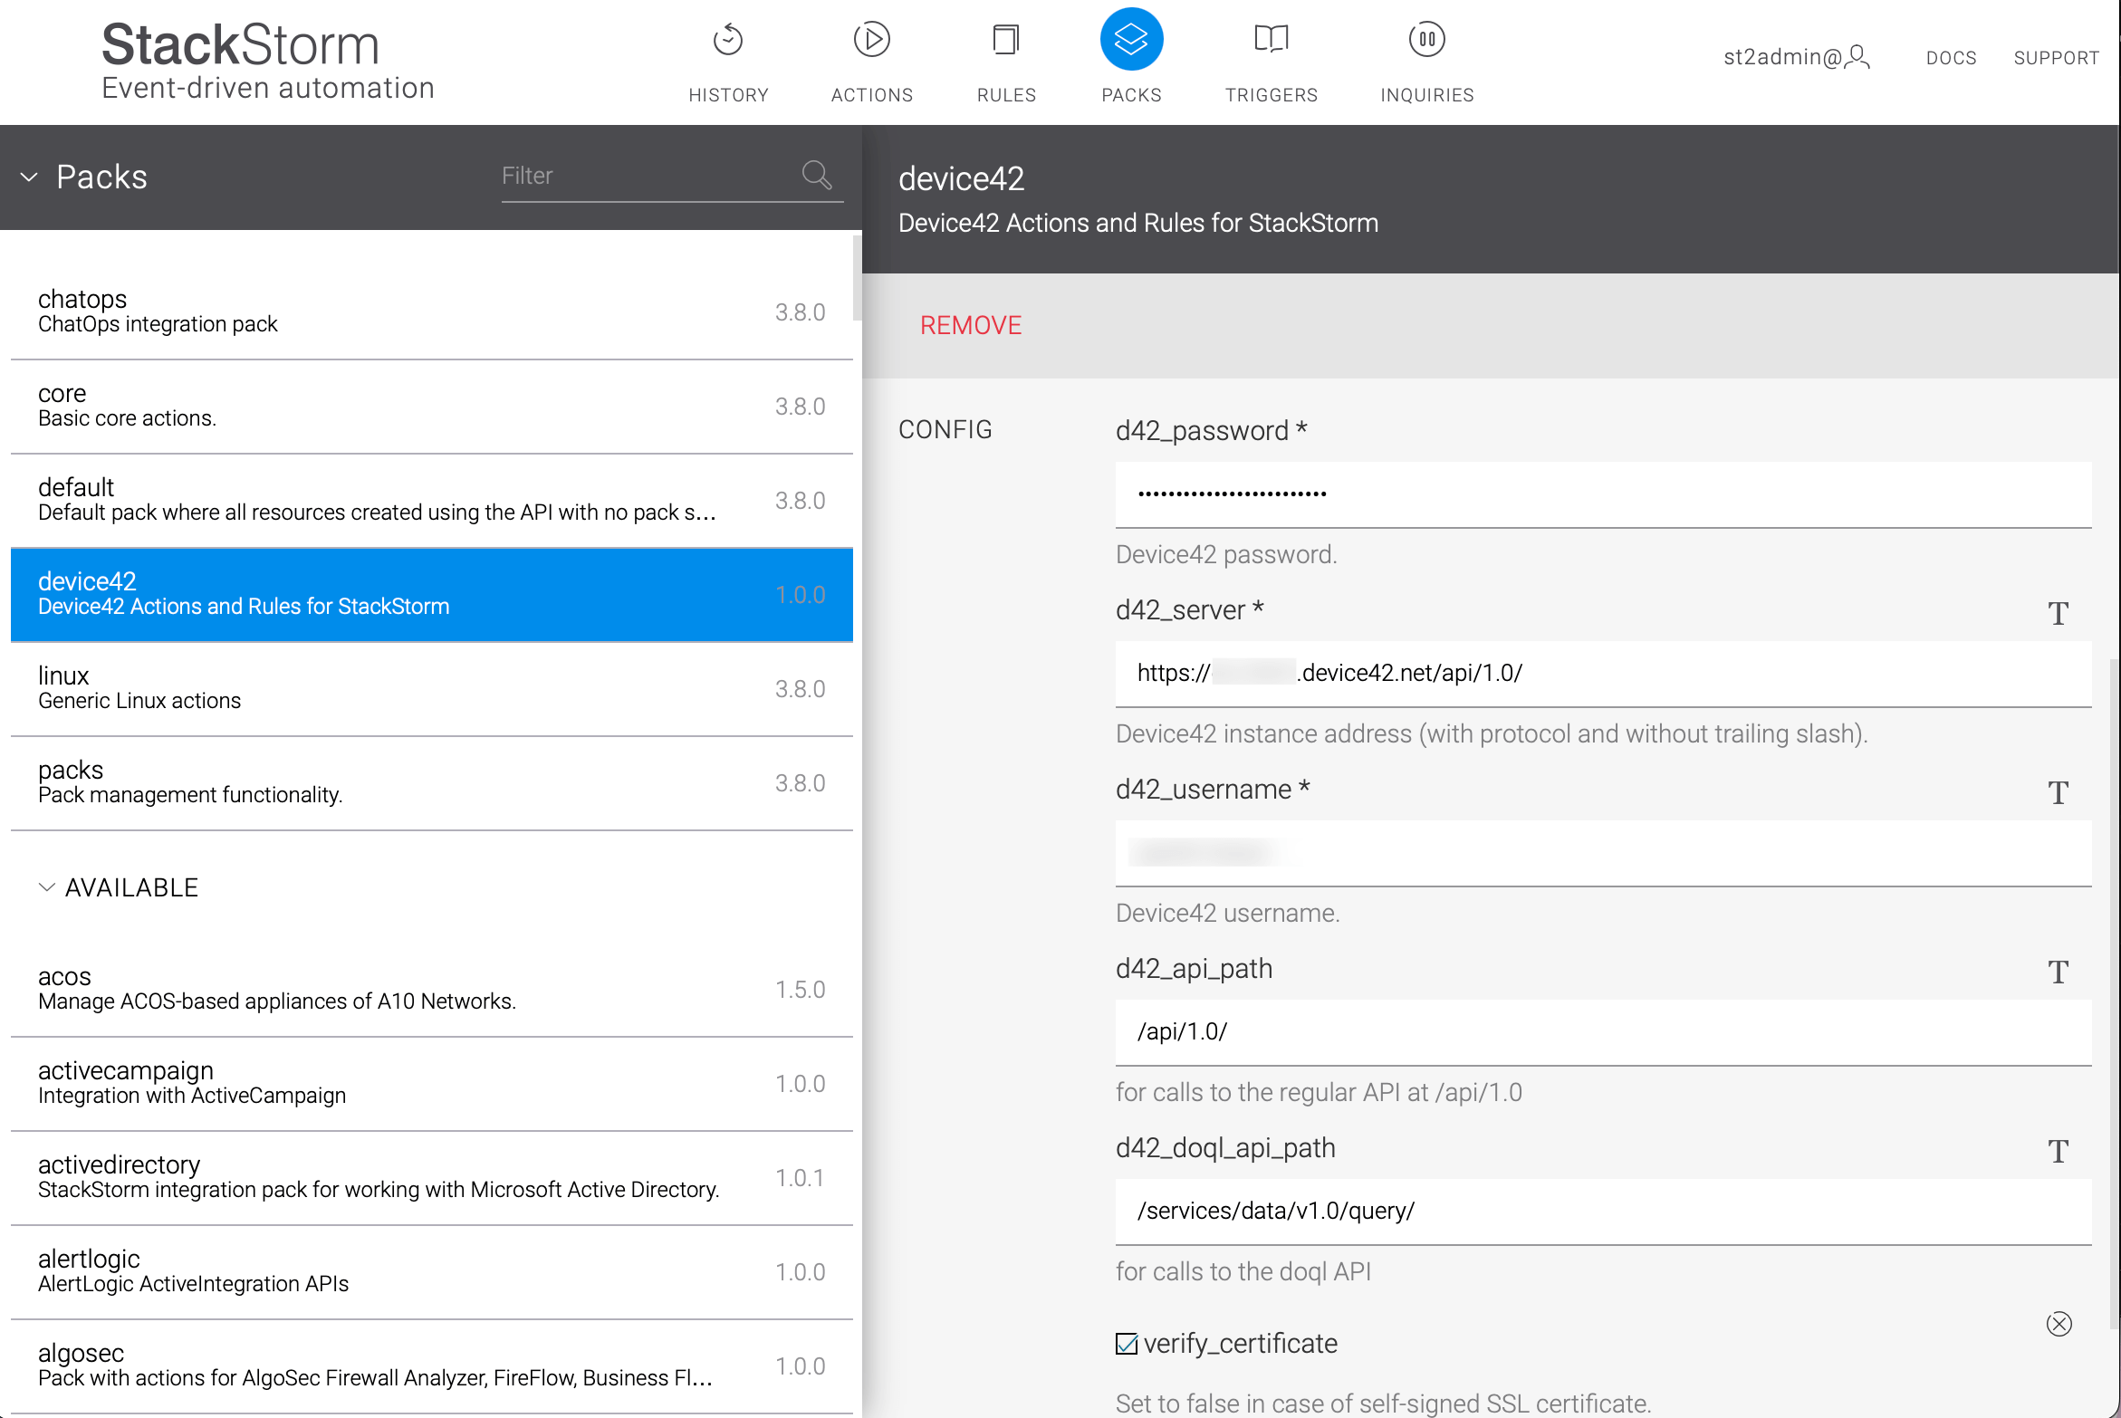
Task: Click the dismiss circle icon near verify_certificate
Action: click(2059, 1323)
